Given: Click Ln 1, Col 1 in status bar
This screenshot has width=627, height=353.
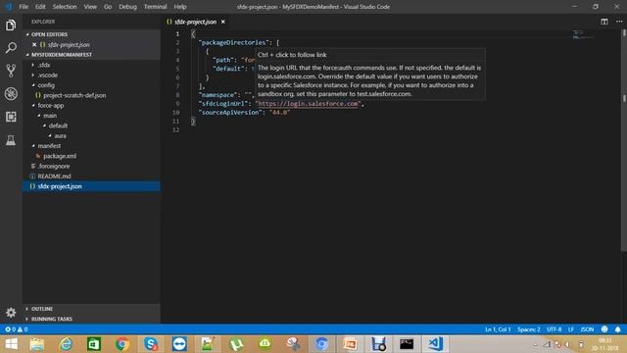Looking at the screenshot, I should pyautogui.click(x=498, y=329).
